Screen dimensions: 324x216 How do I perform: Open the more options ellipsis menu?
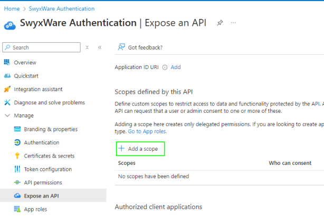(x=233, y=23)
